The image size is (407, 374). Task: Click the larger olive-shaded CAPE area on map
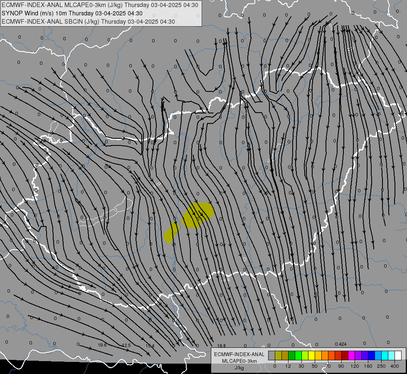pos(198,215)
